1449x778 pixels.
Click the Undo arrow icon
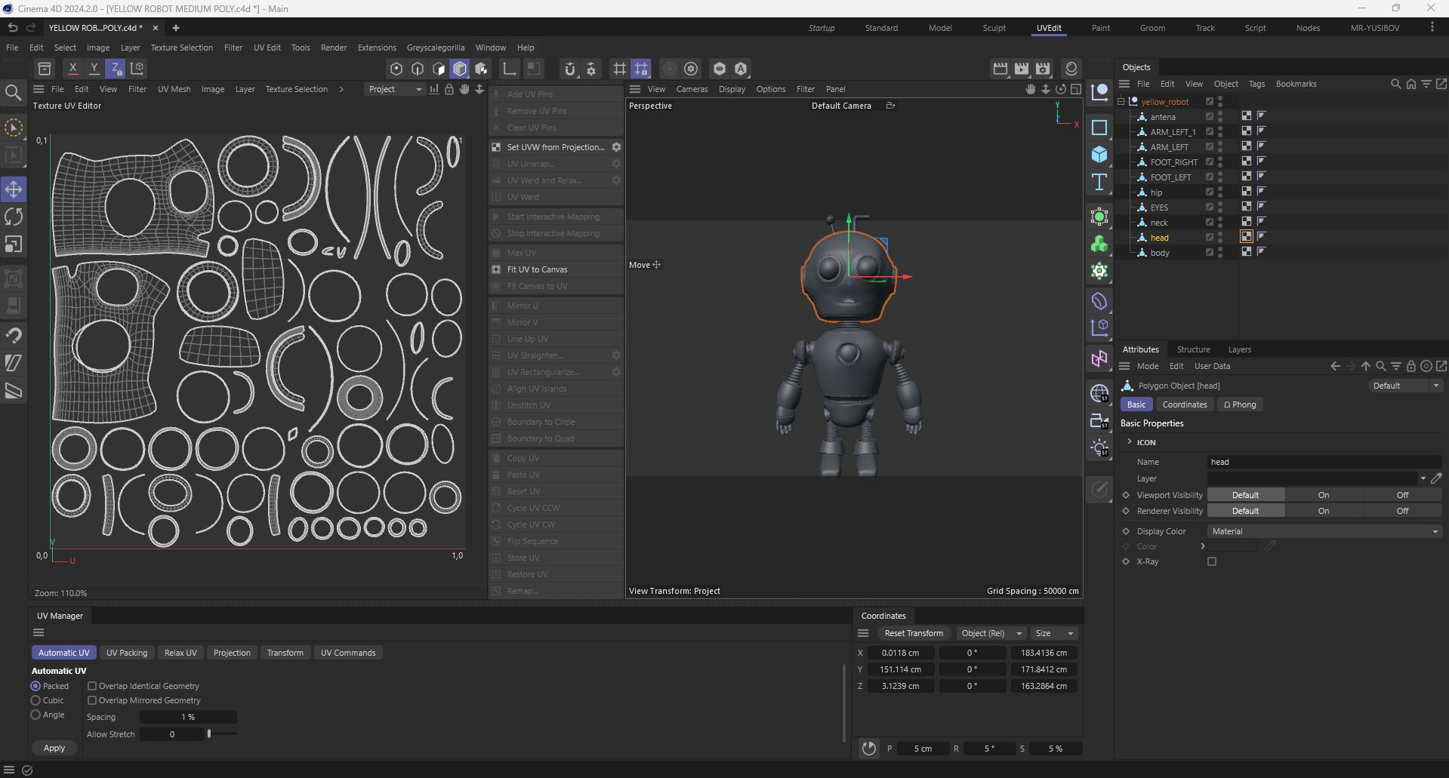(x=13, y=27)
